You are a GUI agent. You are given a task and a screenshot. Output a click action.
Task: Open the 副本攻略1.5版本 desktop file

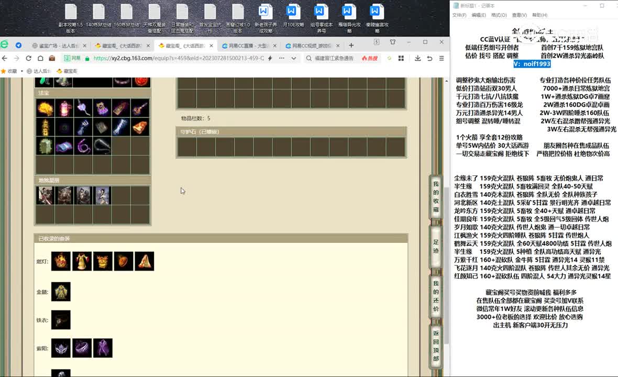(x=71, y=18)
